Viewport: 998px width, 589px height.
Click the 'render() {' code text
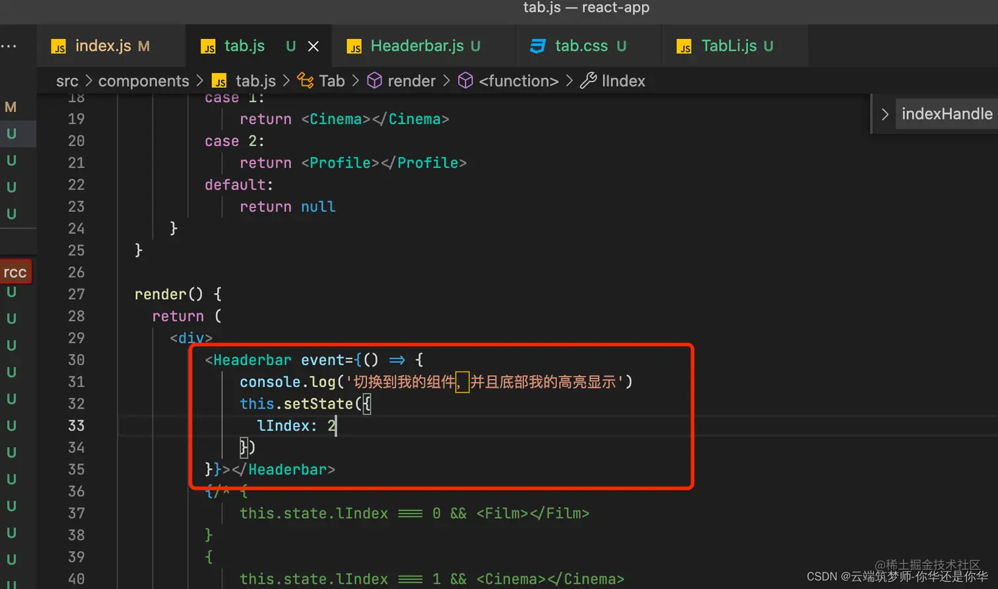(178, 294)
